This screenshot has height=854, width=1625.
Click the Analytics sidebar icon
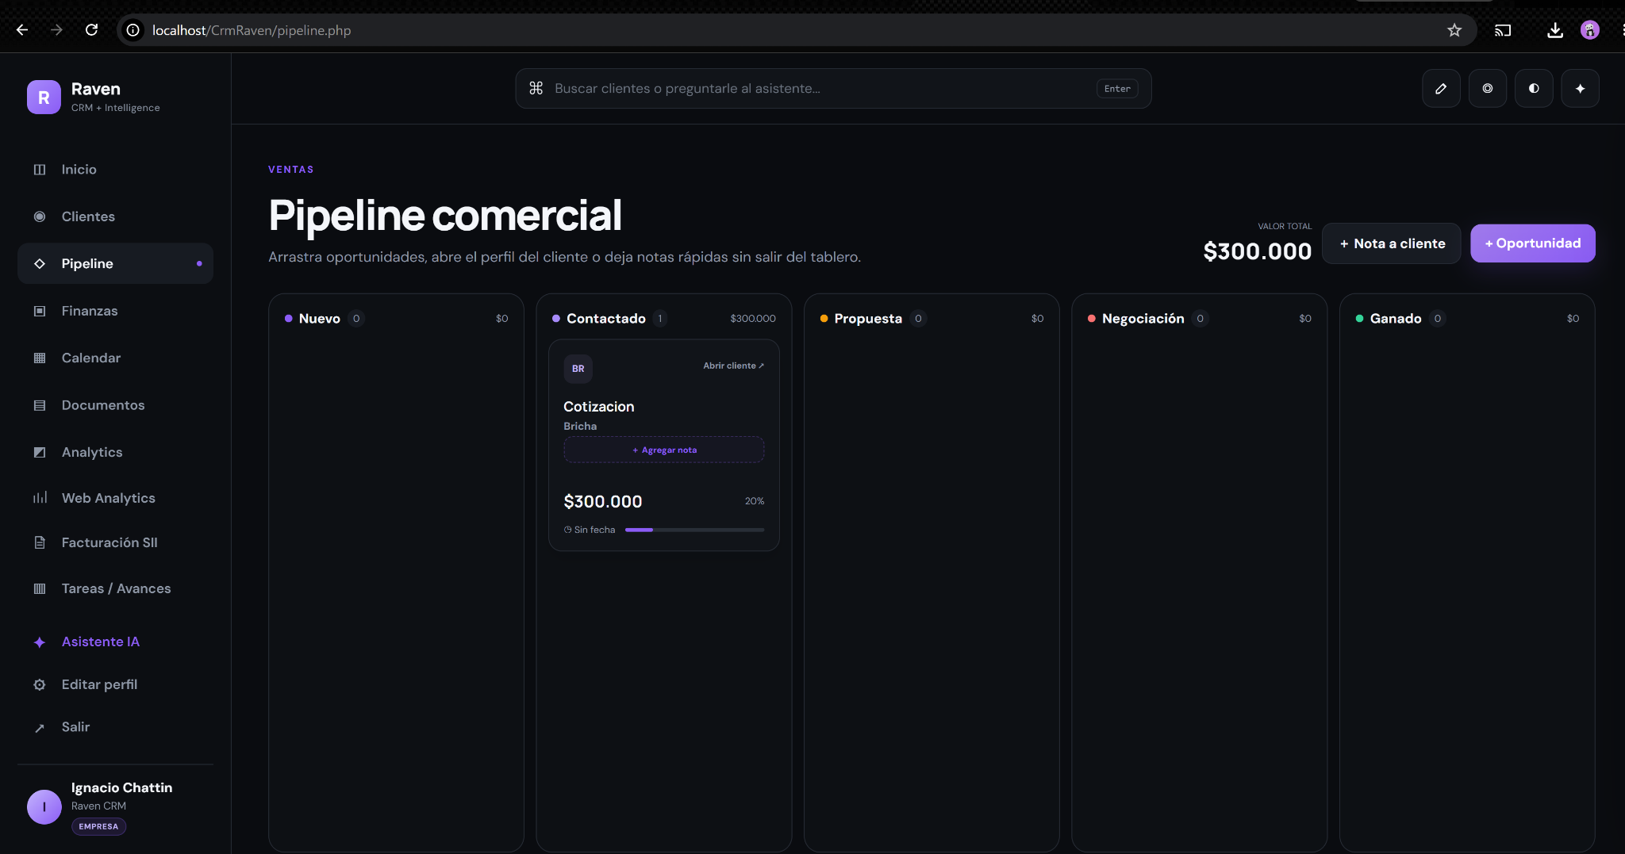tap(40, 452)
